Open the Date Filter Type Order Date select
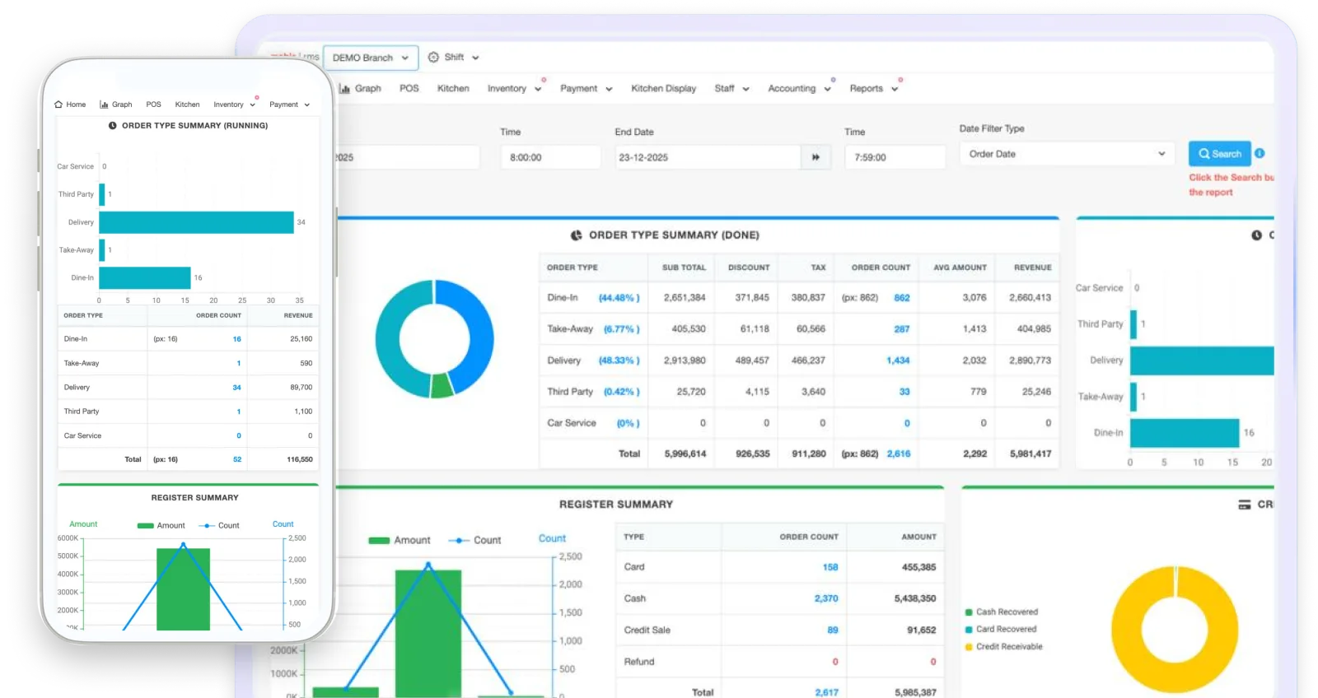Image resolution: width=1318 pixels, height=698 pixels. tap(1068, 154)
